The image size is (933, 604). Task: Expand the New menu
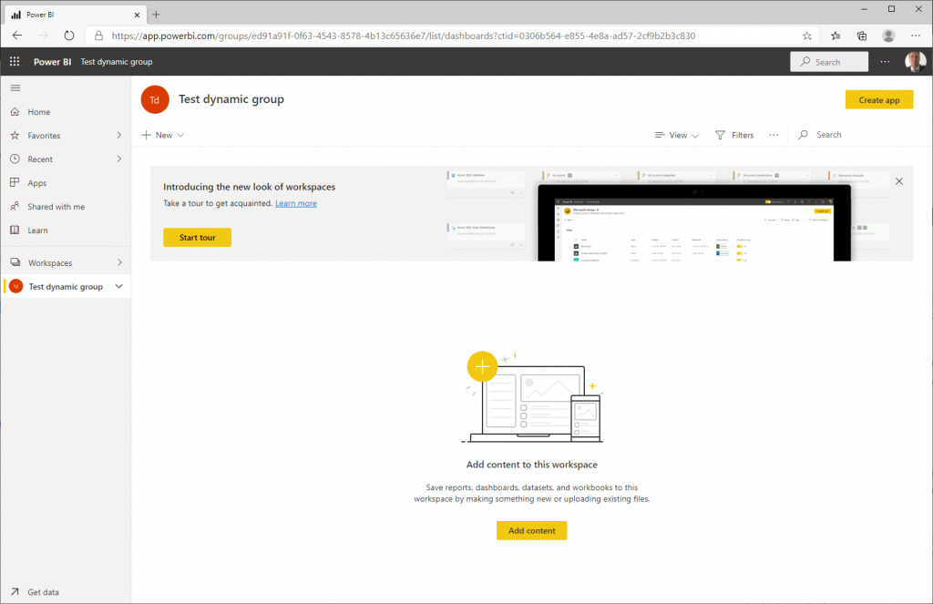pyautogui.click(x=162, y=134)
